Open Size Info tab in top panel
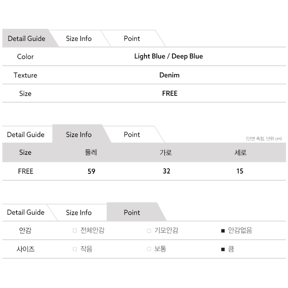Viewport: 288px width, 288px height. tap(78, 39)
